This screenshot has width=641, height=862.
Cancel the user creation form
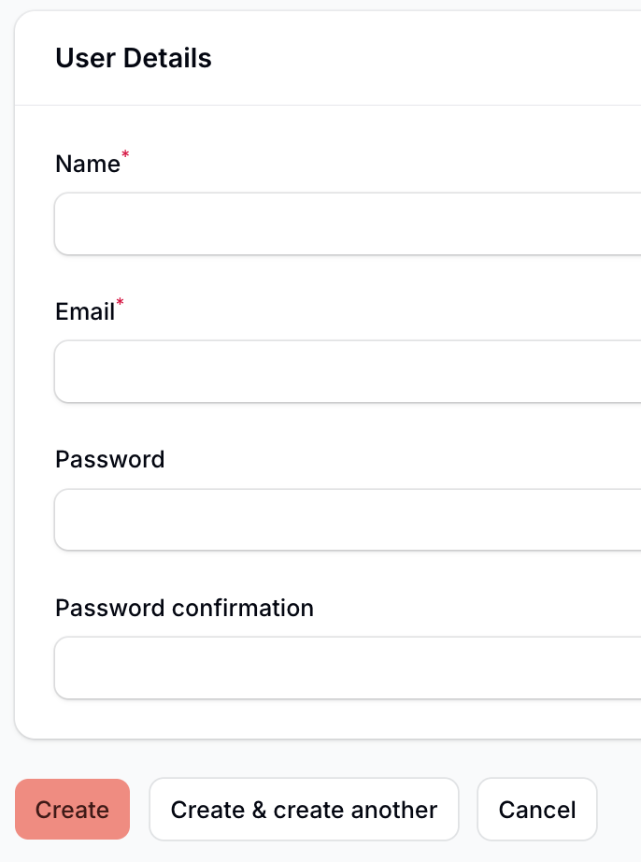537,810
